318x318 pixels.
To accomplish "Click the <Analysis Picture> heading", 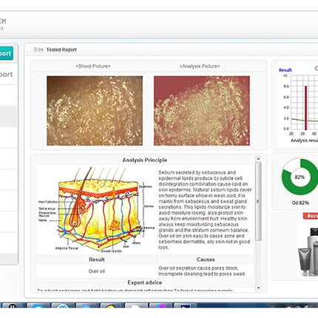I will pyautogui.click(x=200, y=67).
